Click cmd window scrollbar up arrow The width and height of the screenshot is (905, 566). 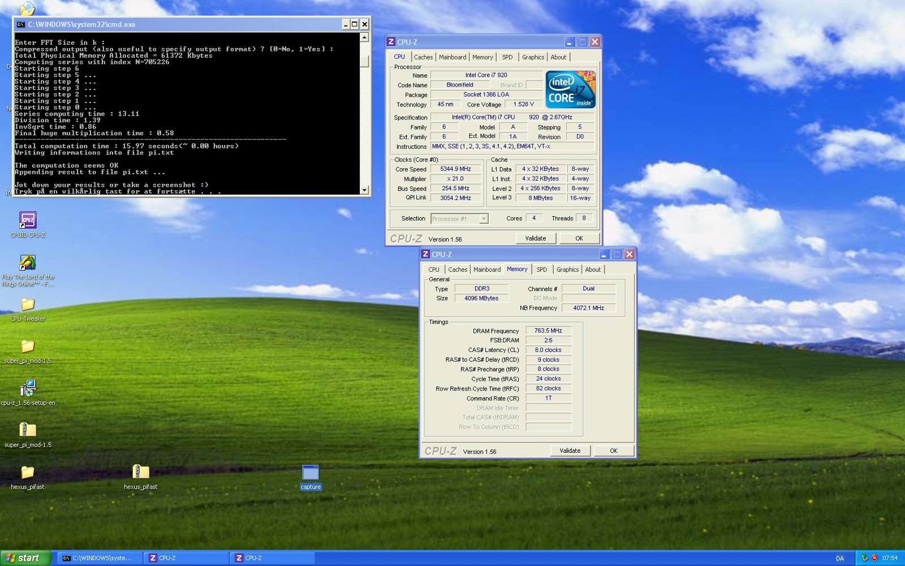(364, 37)
